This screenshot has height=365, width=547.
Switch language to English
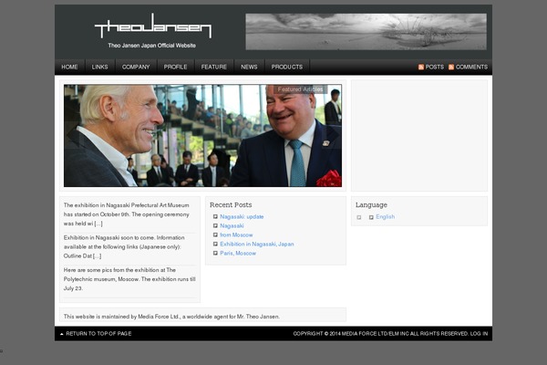(x=385, y=216)
